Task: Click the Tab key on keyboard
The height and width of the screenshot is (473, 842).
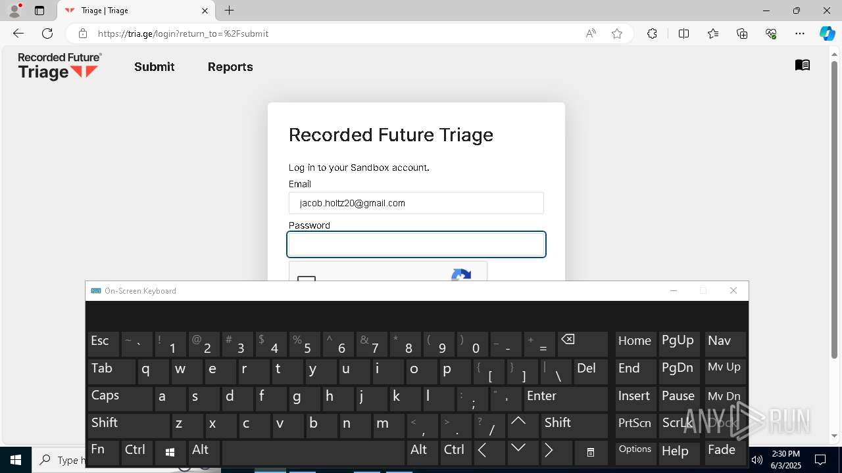Action: tap(112, 371)
